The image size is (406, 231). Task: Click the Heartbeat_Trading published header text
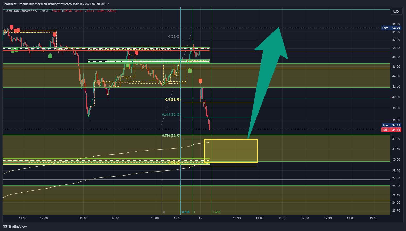click(x=56, y=4)
